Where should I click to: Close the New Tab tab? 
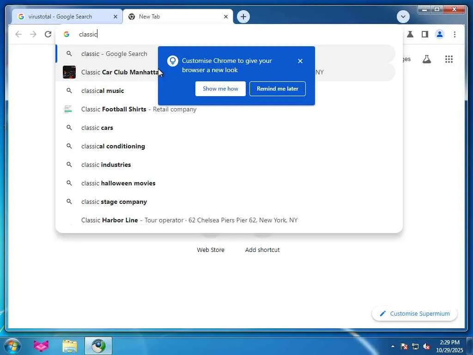coord(225,17)
